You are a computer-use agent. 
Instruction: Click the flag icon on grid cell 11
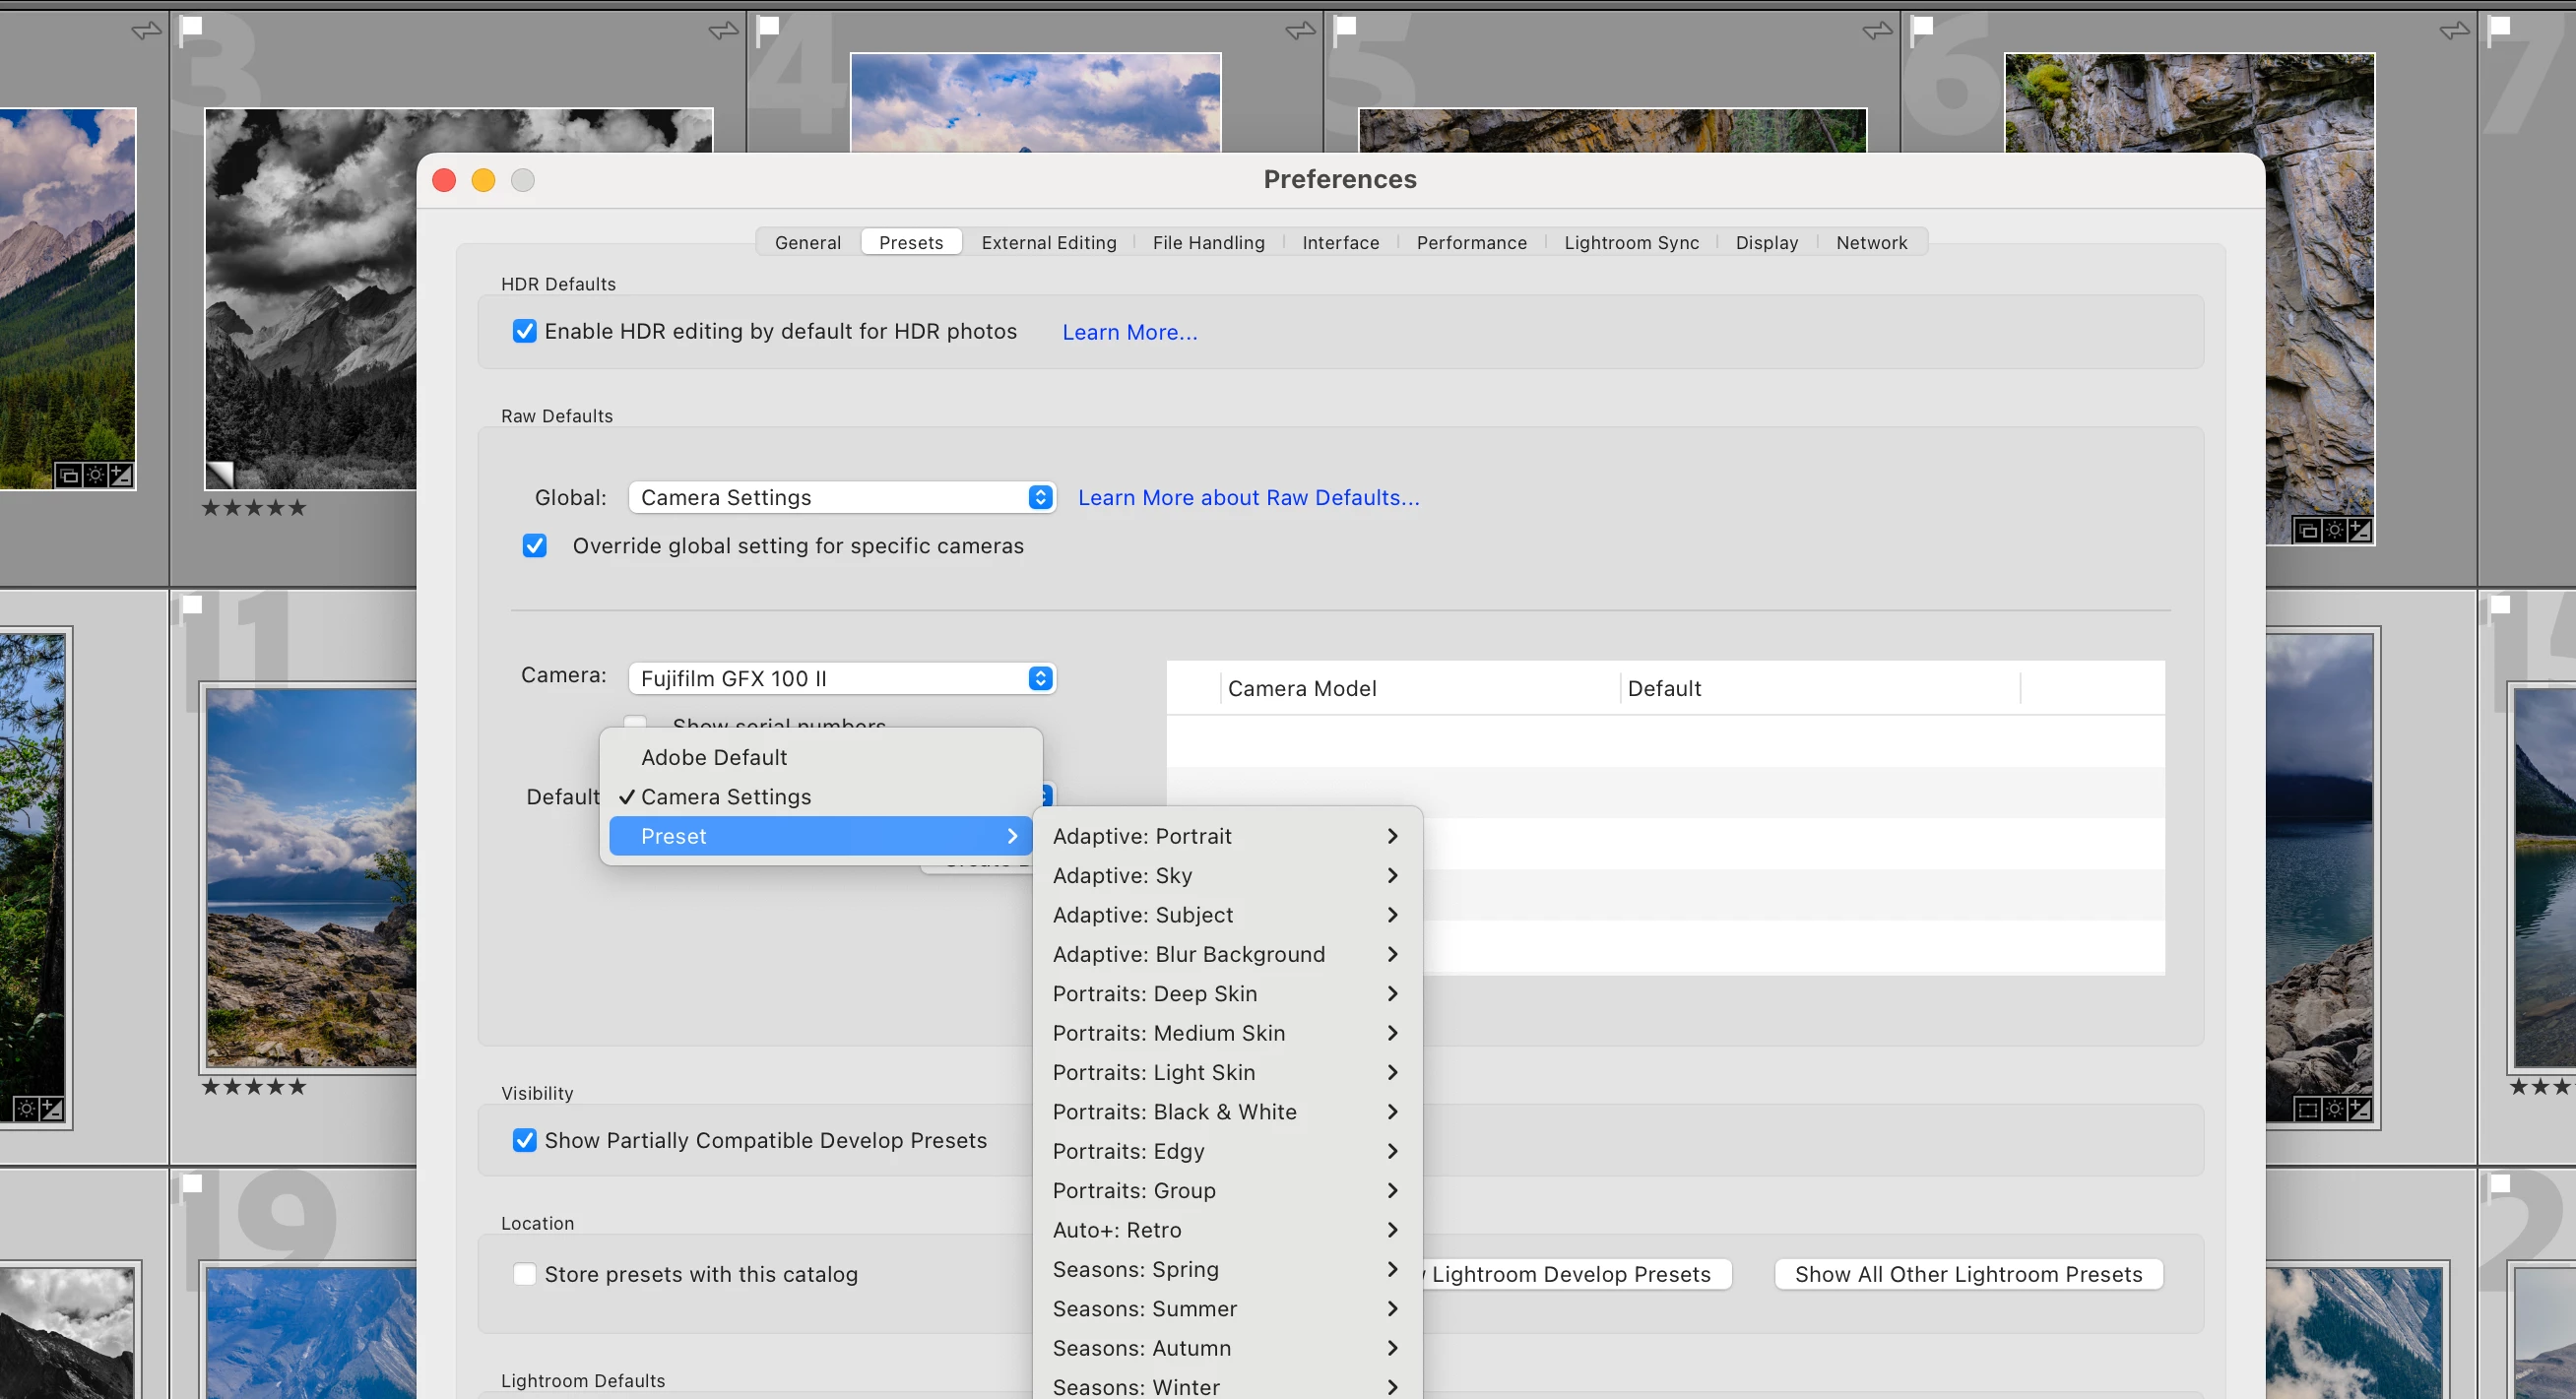tap(192, 604)
